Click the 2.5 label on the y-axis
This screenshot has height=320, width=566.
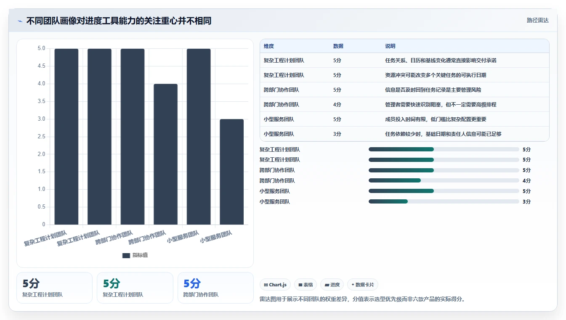41,137
